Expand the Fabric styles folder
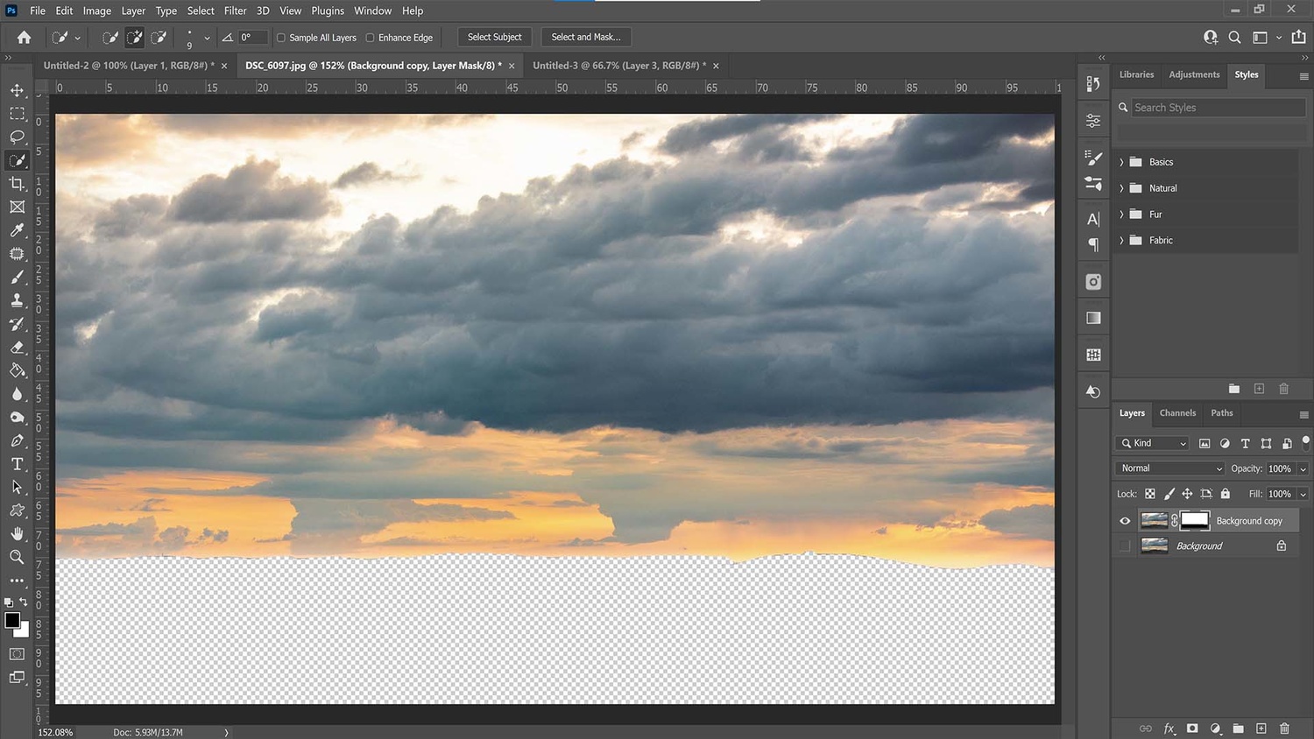The image size is (1314, 739). 1121,240
